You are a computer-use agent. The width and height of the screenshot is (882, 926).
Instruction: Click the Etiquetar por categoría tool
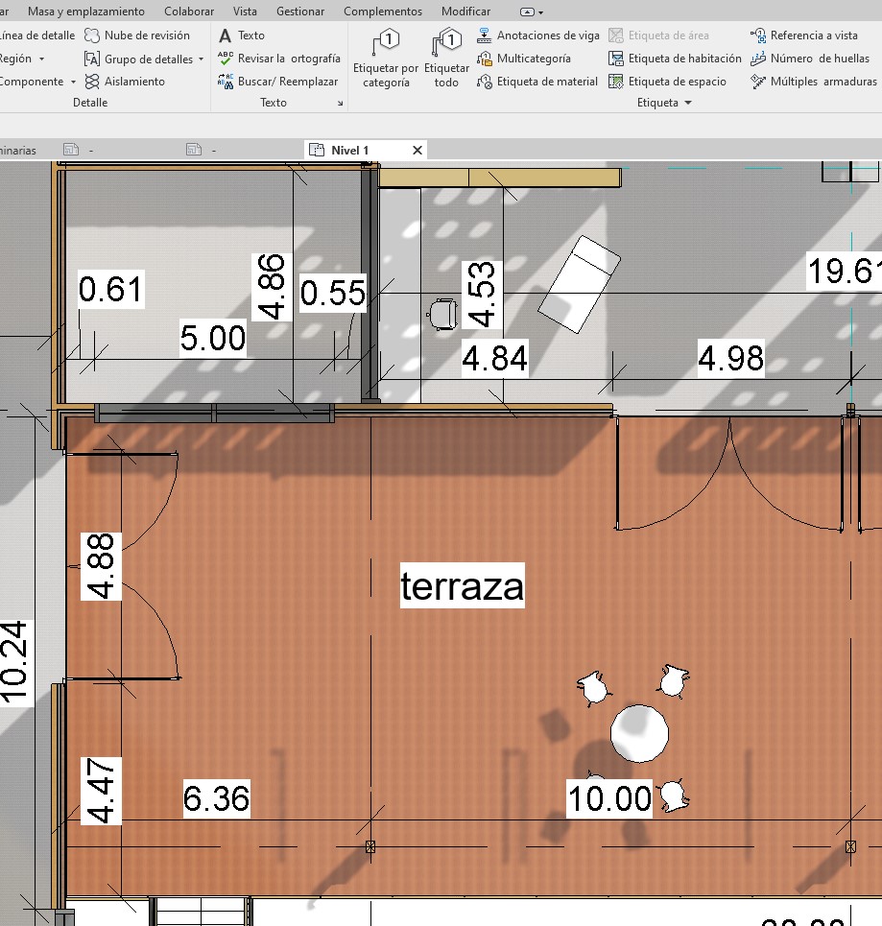[x=386, y=58]
